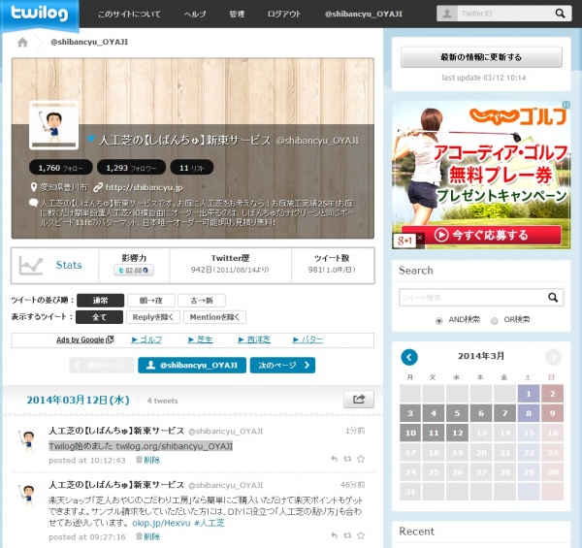Click the home breadcrumb icon
This screenshot has width=582, height=548.
click(x=22, y=43)
